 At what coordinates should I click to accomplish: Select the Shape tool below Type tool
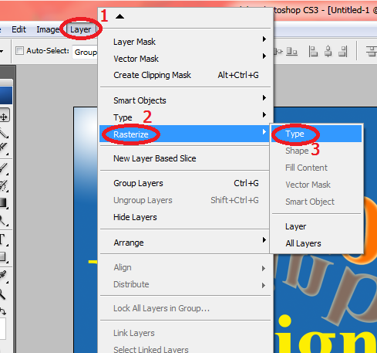click(x=3, y=257)
